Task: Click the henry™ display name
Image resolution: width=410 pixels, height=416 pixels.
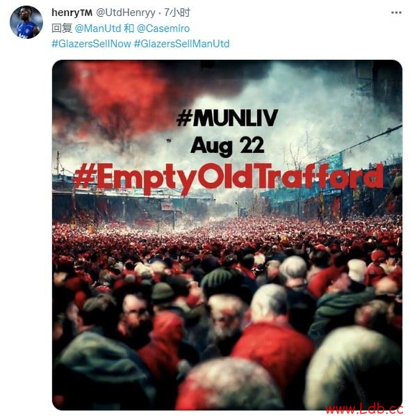Action: pyautogui.click(x=72, y=13)
